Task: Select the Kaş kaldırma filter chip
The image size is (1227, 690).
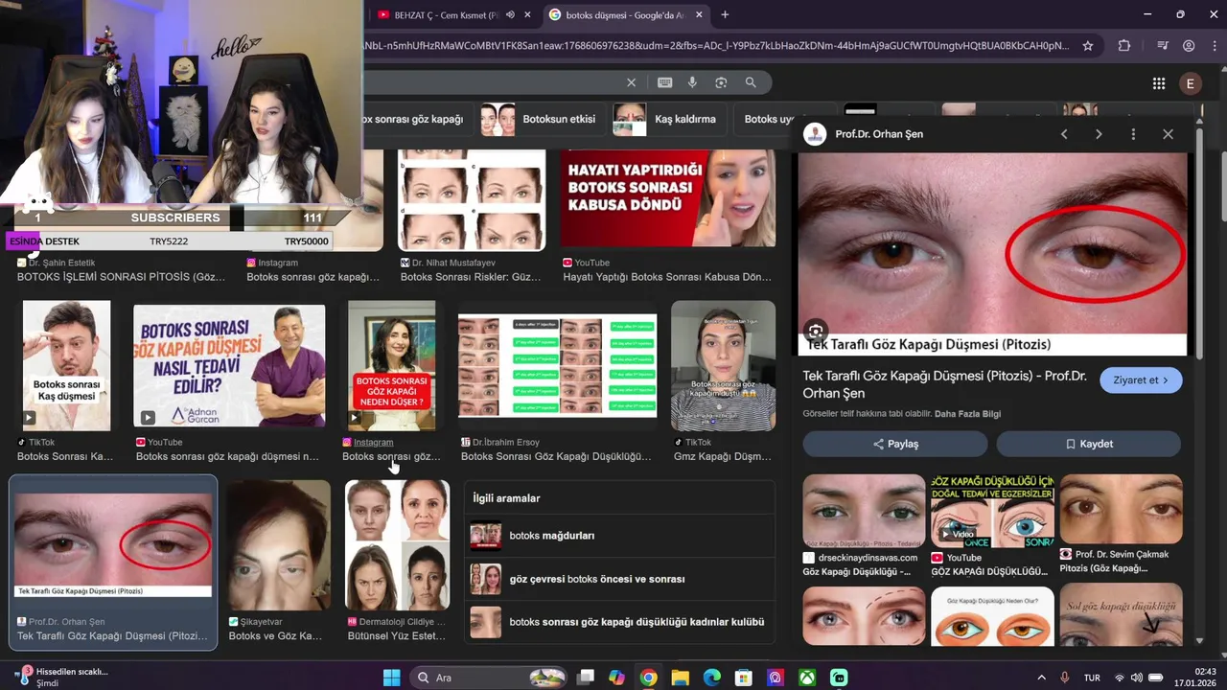Action: coord(670,120)
